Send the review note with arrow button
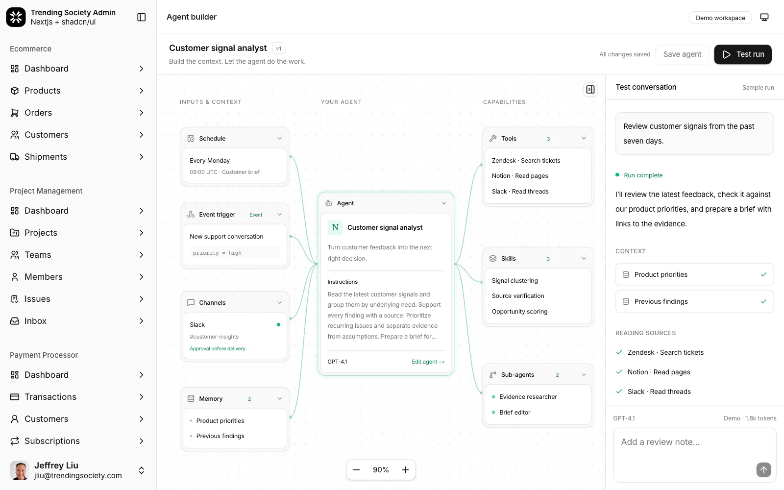Viewport: 784px width, 490px height. click(763, 470)
